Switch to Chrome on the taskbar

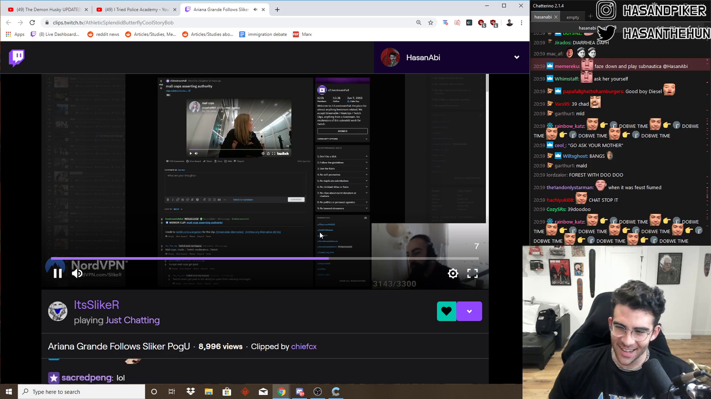pyautogui.click(x=281, y=391)
